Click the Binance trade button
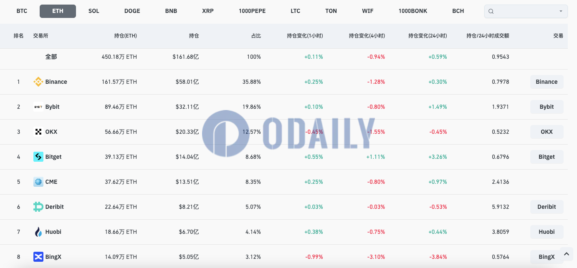 click(x=547, y=82)
